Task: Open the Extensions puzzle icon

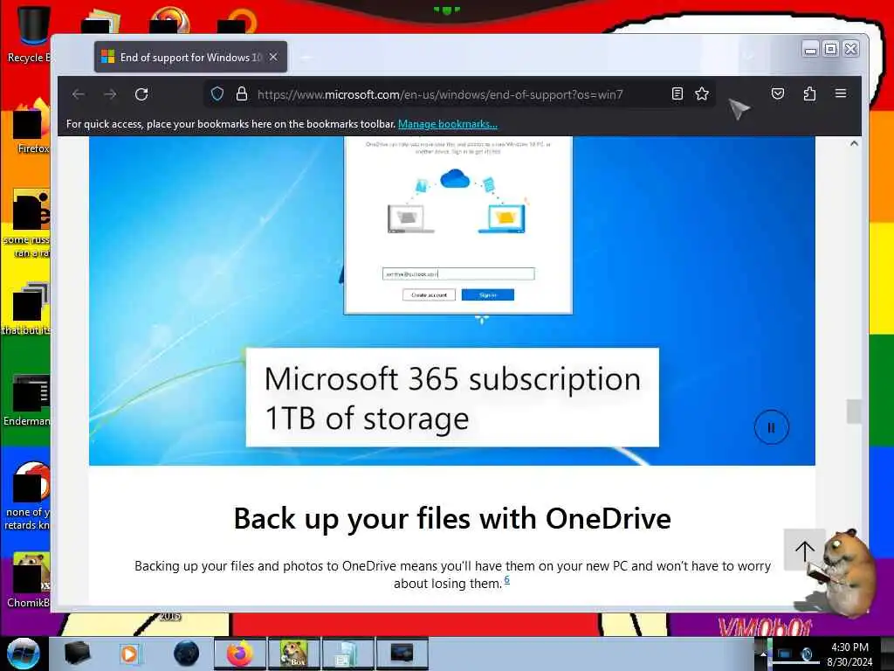Action: pos(809,93)
